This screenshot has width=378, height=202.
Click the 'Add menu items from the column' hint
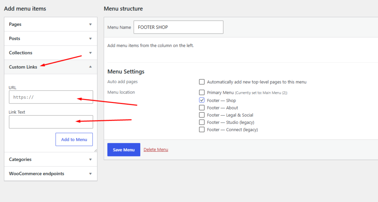151,45
